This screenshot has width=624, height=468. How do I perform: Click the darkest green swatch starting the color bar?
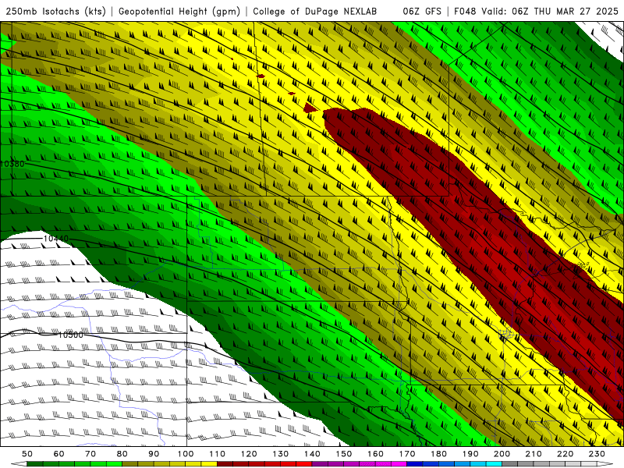point(35,464)
